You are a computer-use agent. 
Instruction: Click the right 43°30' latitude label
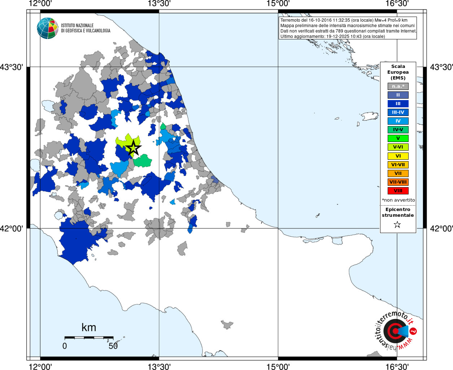(x=441, y=67)
